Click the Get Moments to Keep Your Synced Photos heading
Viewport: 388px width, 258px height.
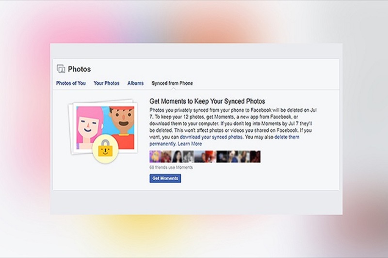[207, 101]
